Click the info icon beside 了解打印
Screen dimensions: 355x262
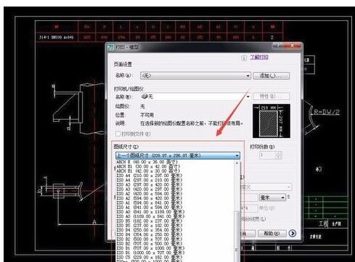click(x=244, y=58)
